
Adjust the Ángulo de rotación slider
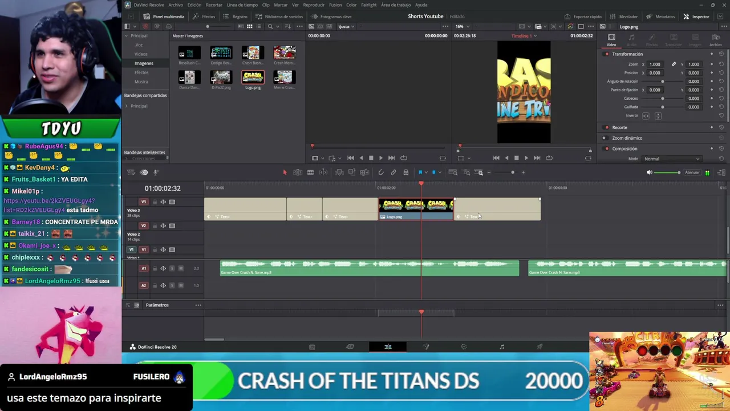pyautogui.click(x=663, y=82)
